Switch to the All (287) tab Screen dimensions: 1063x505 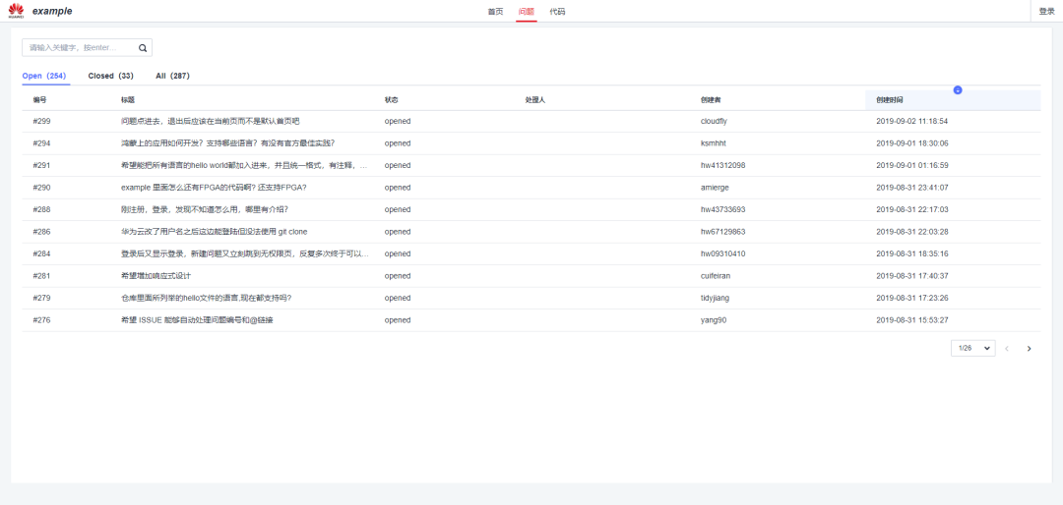[172, 76]
